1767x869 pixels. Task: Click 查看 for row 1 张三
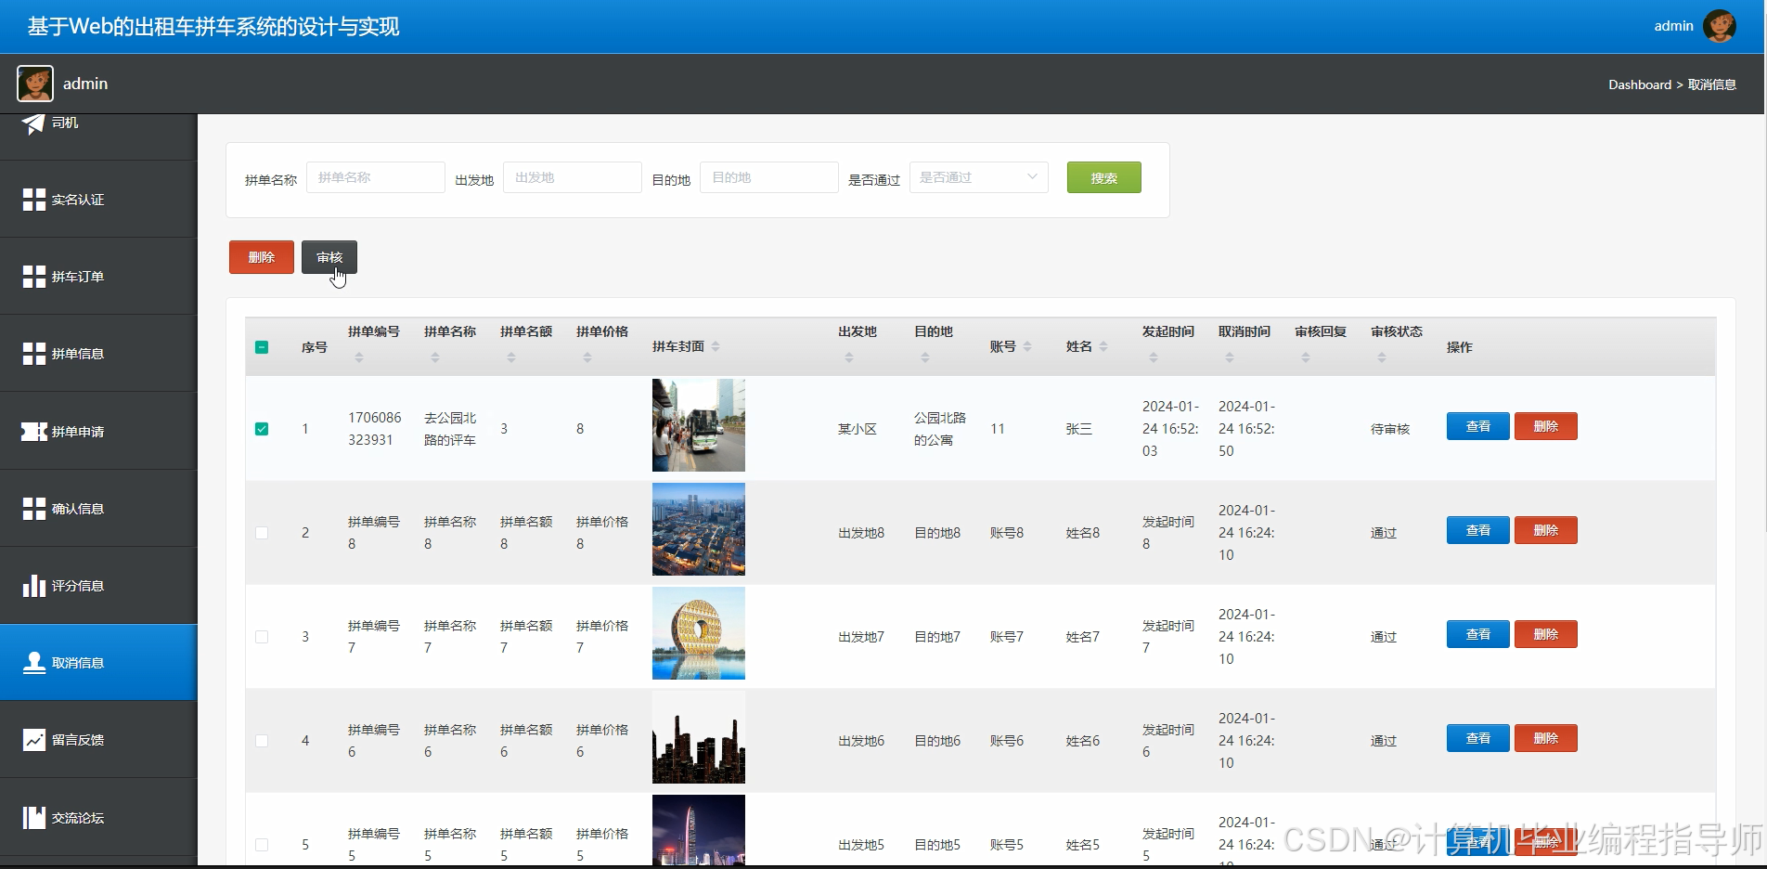[x=1478, y=426]
